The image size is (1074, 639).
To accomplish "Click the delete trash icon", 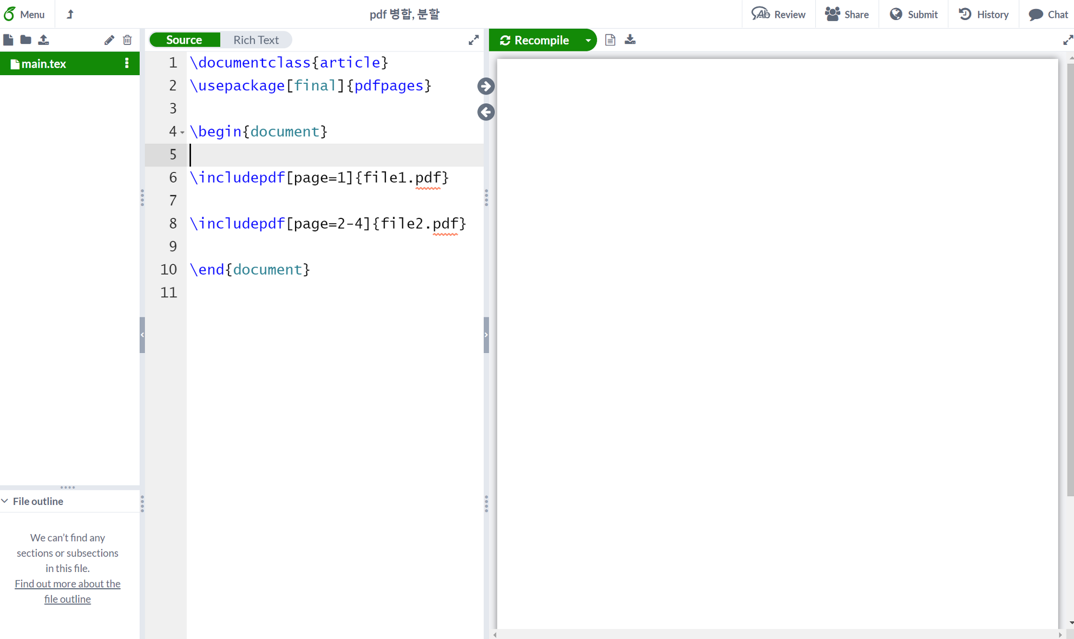I will [127, 40].
